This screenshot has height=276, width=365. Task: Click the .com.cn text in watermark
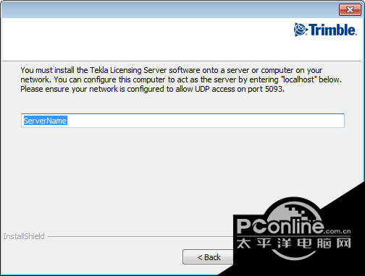[x=337, y=231]
